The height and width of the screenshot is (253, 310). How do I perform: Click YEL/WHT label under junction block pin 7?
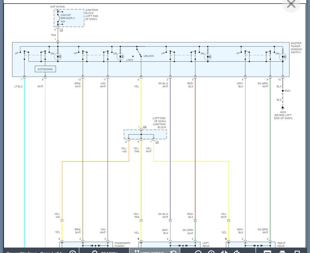coord(149,150)
